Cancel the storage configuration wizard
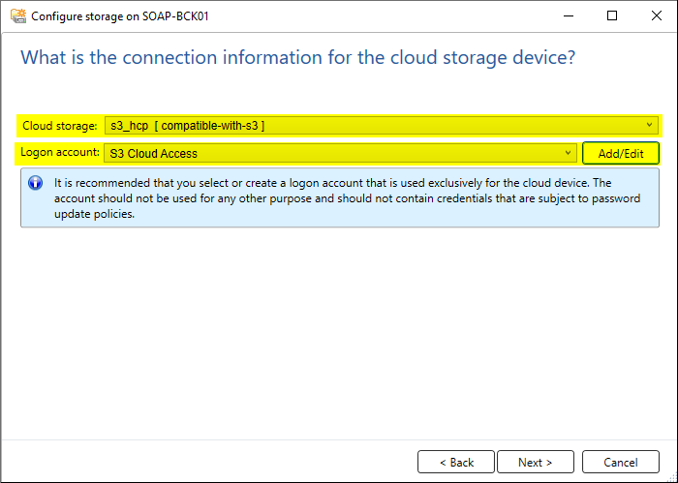 (621, 463)
